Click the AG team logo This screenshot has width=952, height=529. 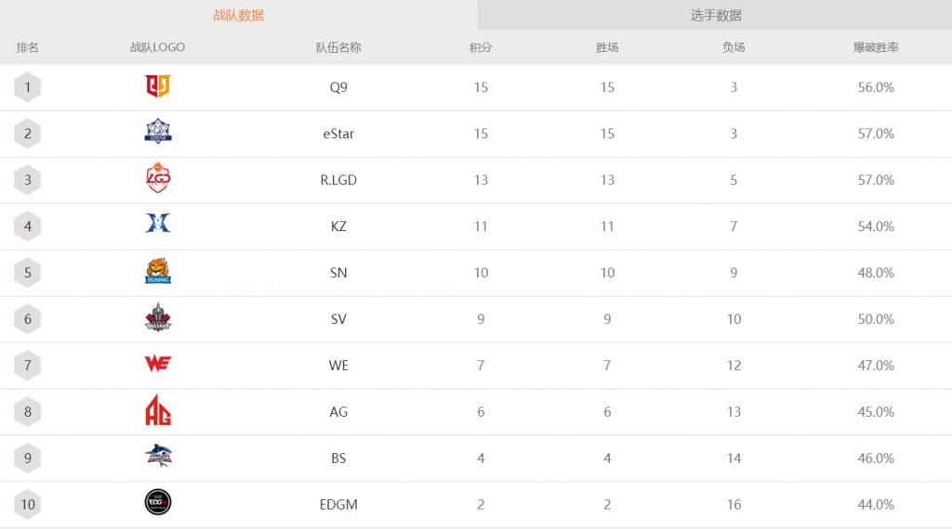(x=158, y=410)
